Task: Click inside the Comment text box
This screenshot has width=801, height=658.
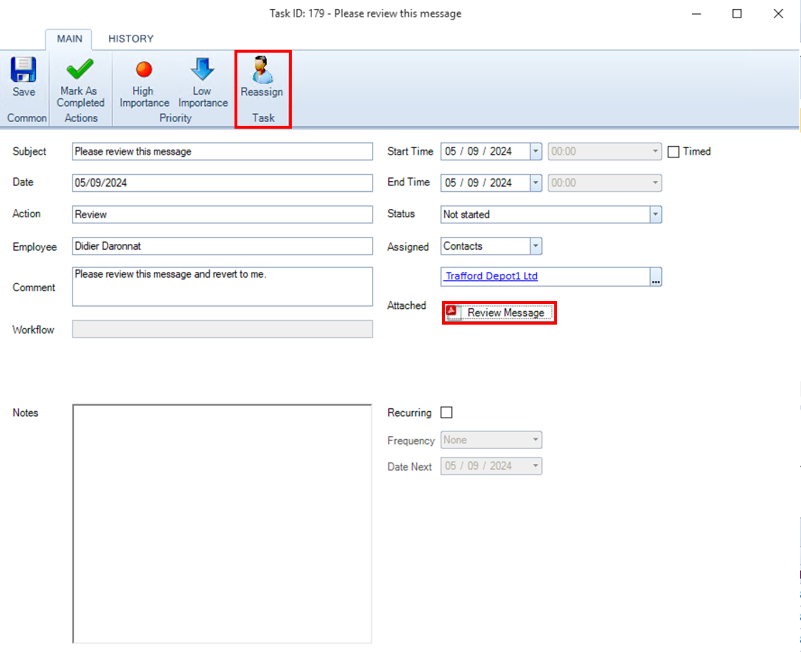Action: pyautogui.click(x=222, y=287)
